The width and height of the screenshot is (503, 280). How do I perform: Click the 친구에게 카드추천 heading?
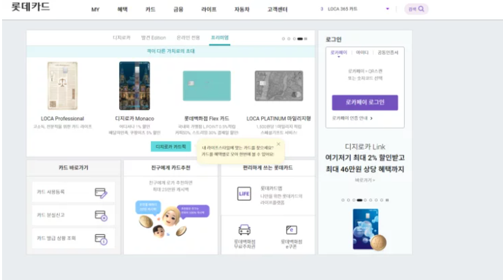170,168
